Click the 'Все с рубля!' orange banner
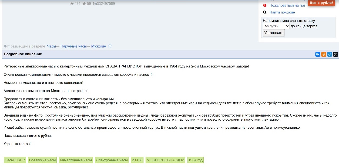 [321, 3]
